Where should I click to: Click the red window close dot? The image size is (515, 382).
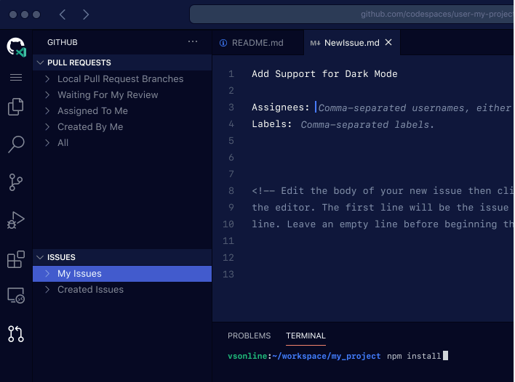pos(13,15)
